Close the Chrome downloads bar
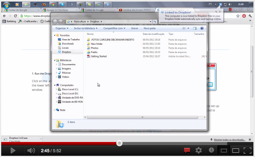 pyautogui.click(x=250, y=140)
